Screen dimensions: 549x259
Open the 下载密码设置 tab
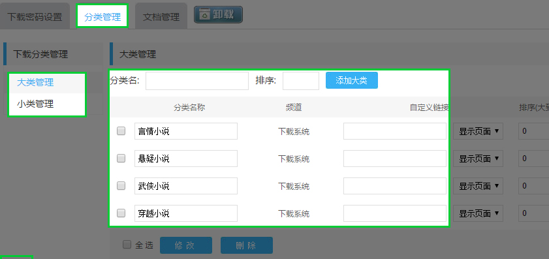coord(35,17)
